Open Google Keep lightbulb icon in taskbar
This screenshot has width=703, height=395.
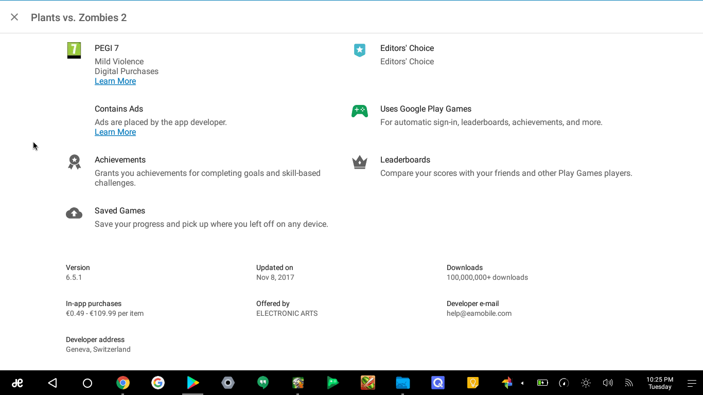click(x=472, y=383)
